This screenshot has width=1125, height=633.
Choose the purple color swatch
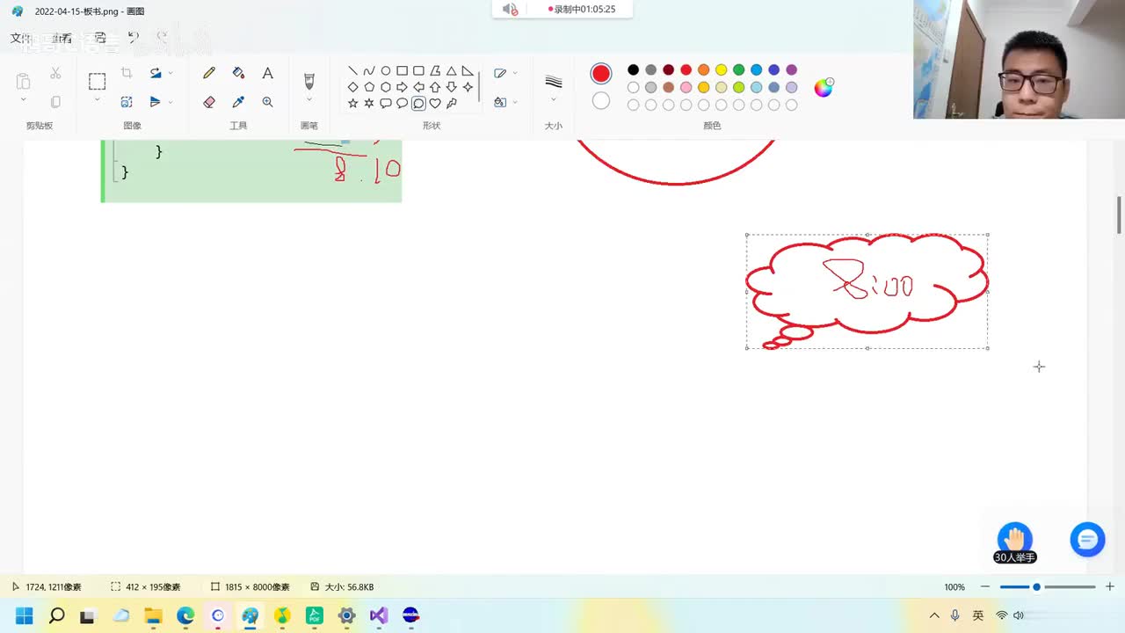click(x=791, y=70)
